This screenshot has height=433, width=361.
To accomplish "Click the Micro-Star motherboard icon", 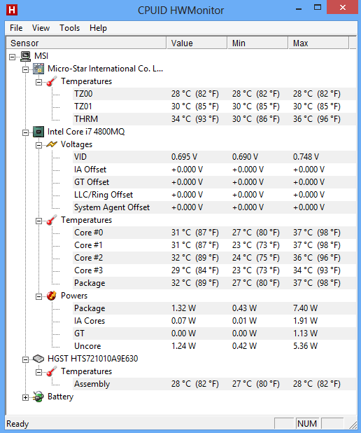I will (38, 69).
